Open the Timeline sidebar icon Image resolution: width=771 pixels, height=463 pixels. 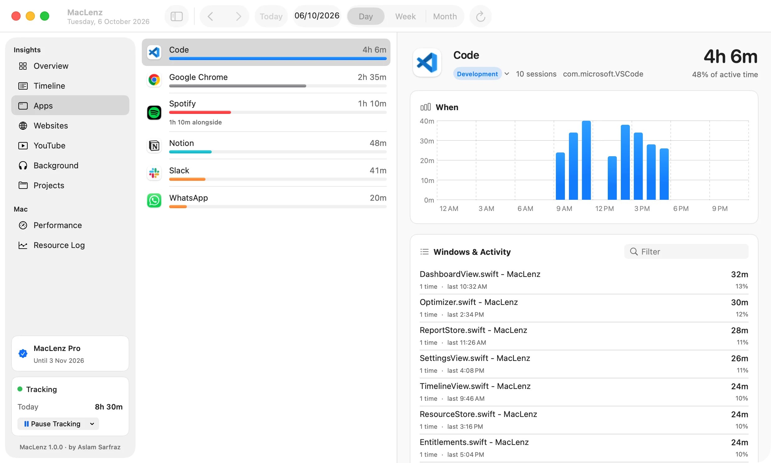pyautogui.click(x=23, y=86)
